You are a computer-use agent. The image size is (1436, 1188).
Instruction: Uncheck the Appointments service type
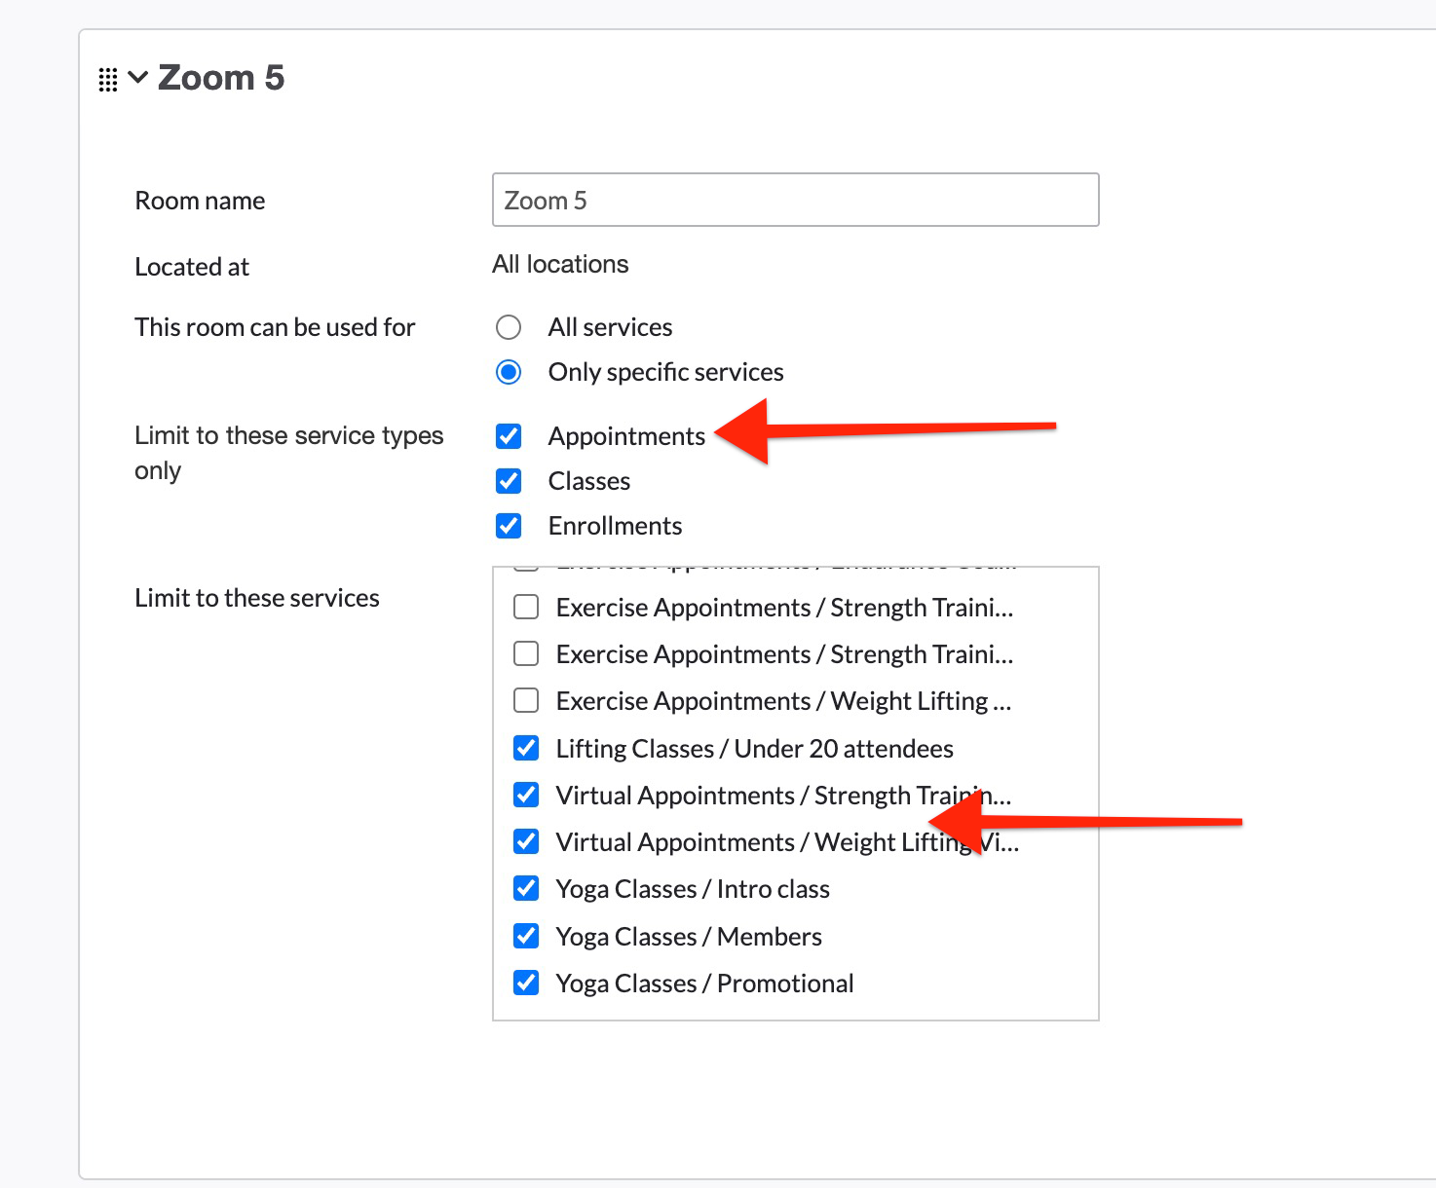(x=509, y=436)
